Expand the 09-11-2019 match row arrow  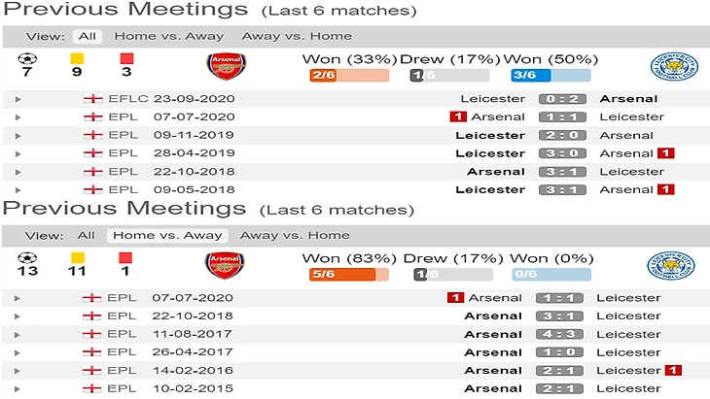[18, 135]
